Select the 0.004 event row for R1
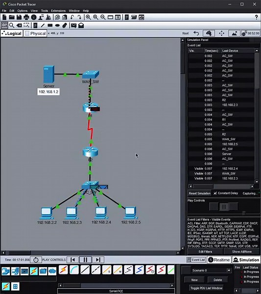The image size is (261, 294). pyautogui.click(x=221, y=120)
